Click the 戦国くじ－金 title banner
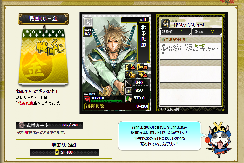The width and height of the screenshot is (244, 163). (43, 19)
